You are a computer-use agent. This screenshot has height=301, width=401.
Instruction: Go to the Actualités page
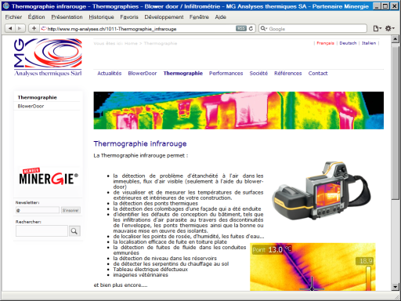coord(110,74)
